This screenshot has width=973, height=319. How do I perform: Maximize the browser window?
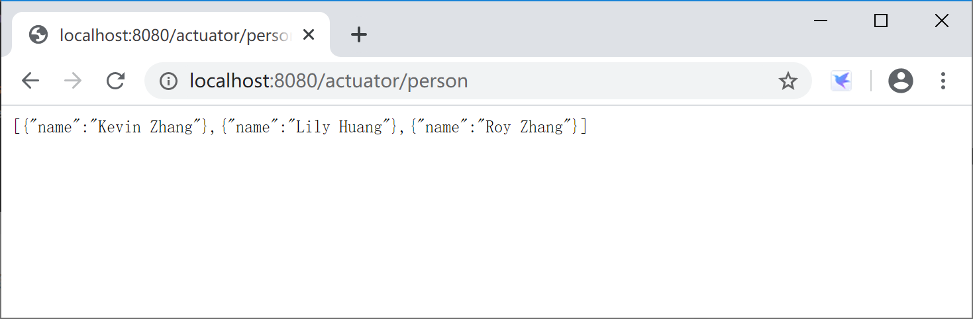(881, 21)
